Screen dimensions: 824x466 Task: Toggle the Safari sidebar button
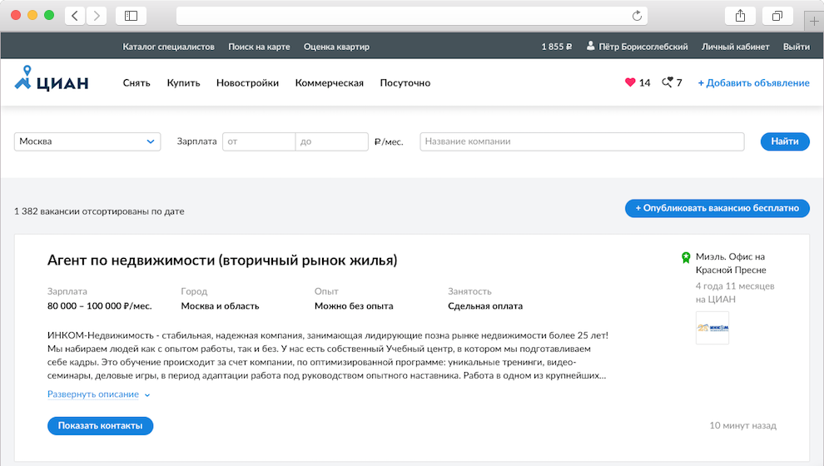tap(131, 16)
